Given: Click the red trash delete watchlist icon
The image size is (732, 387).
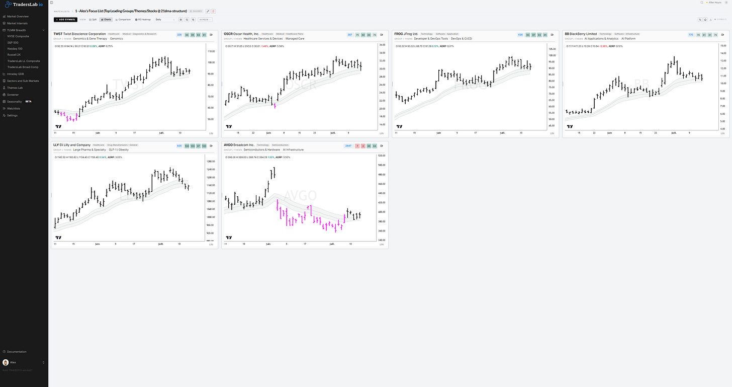Looking at the screenshot, I should tap(213, 11).
